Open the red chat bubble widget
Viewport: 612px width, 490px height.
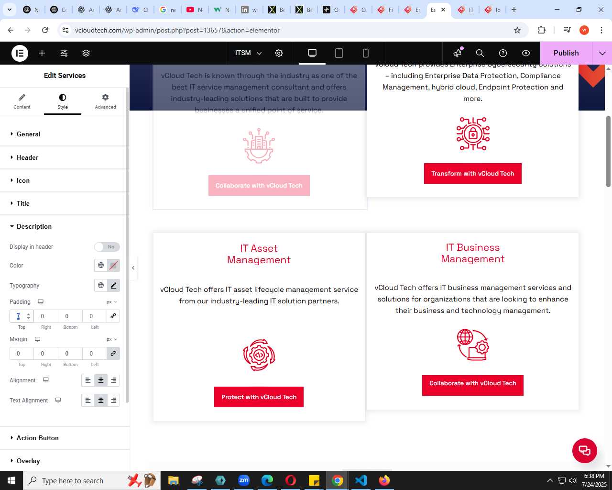tap(585, 450)
